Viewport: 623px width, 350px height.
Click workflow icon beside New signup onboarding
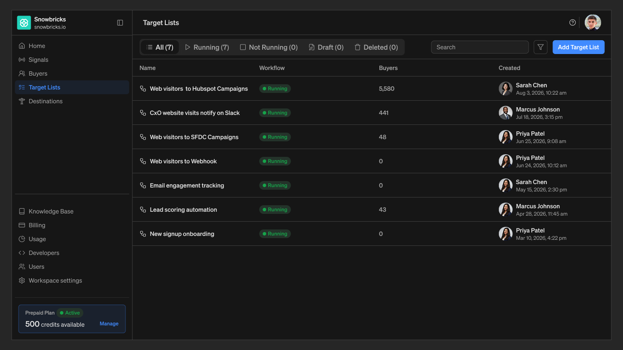tap(143, 234)
